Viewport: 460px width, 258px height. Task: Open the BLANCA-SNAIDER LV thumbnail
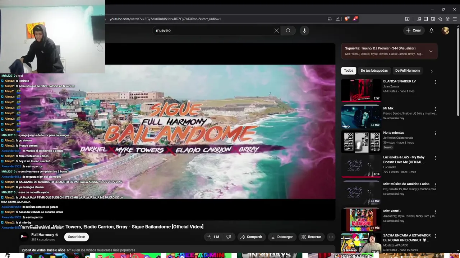coord(361,90)
